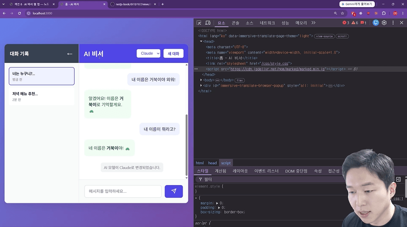
Task: Open the 레이아웃 styles sub-tab
Action: point(240,171)
